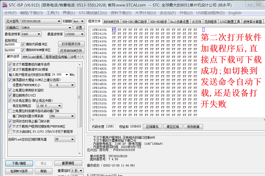Open the 文件(F) menu
The width and height of the screenshot is (265, 176).
pos(10,13)
